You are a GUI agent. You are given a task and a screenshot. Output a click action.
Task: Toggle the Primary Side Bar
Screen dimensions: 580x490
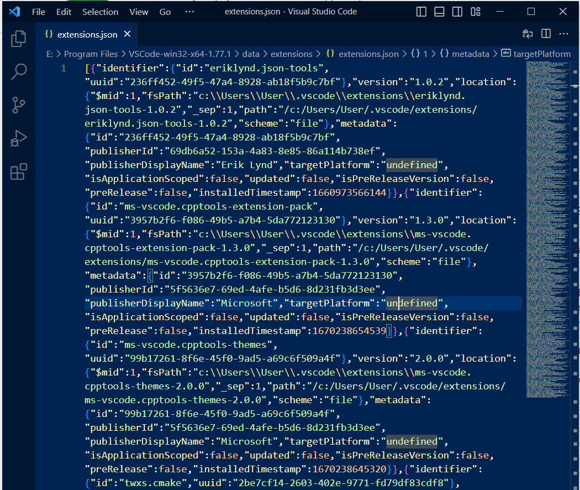421,11
